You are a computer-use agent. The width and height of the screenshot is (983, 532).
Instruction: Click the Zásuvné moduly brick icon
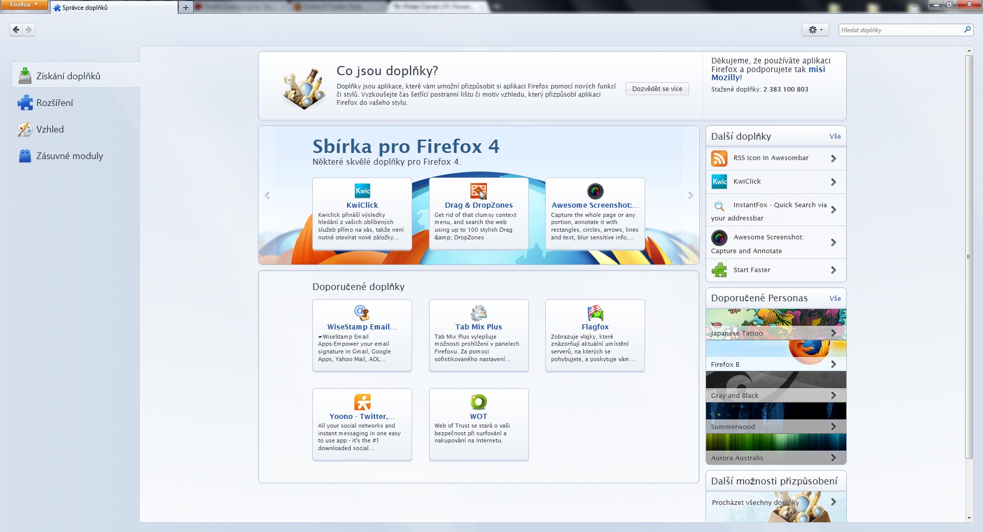click(x=25, y=156)
